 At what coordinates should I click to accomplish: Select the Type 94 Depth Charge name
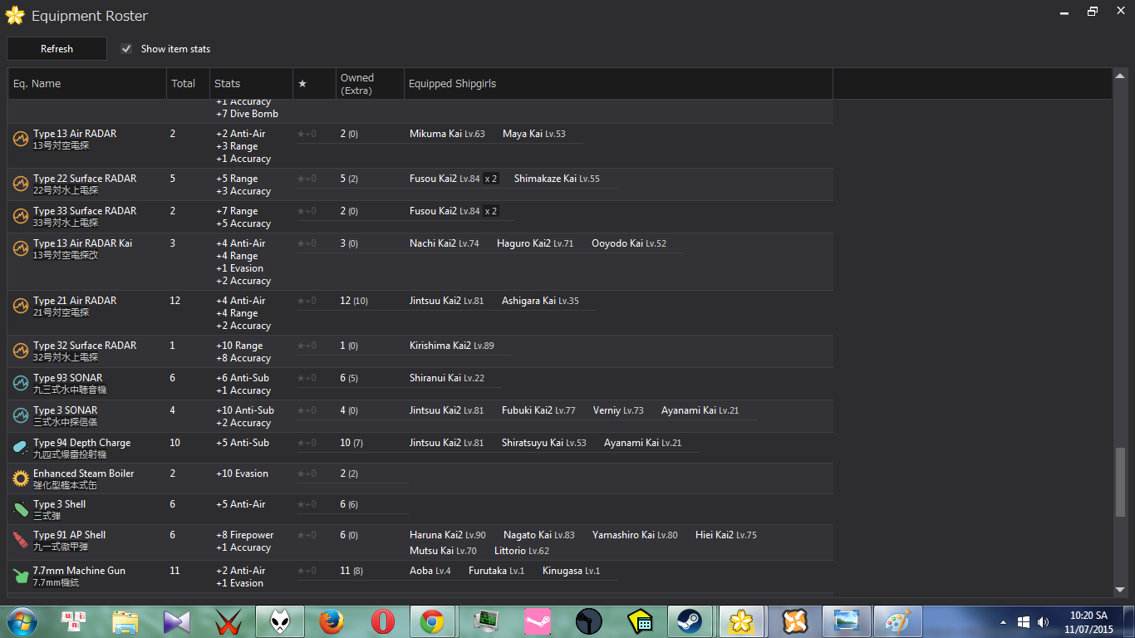click(82, 443)
